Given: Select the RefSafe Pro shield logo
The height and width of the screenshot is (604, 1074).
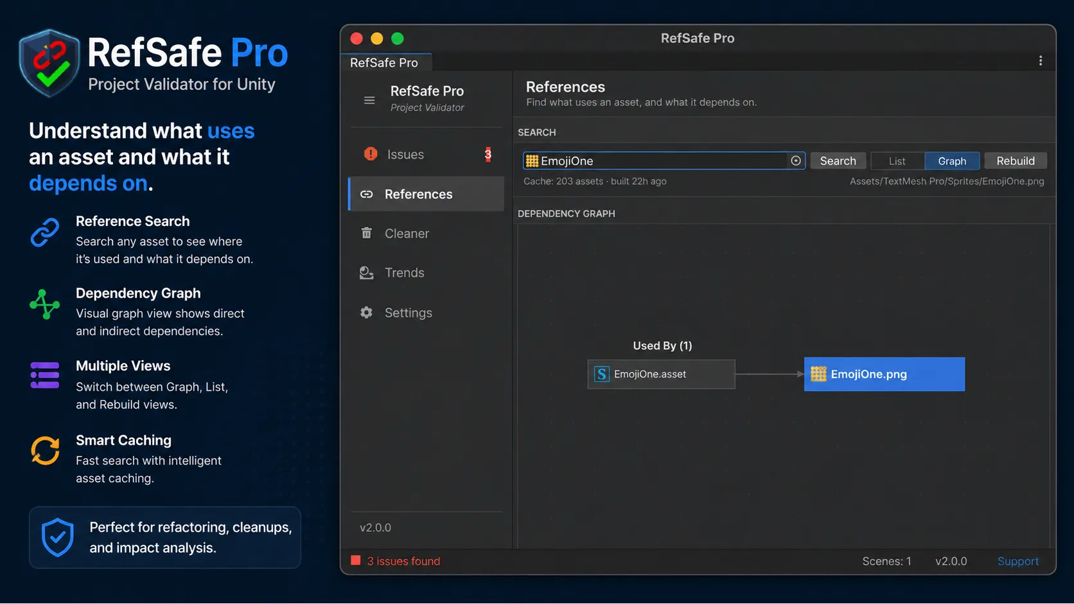Looking at the screenshot, I should (49, 62).
